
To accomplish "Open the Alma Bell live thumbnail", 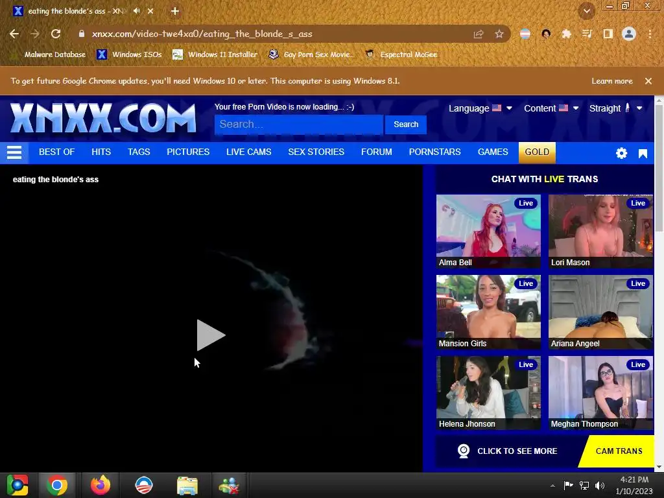I will pos(488,231).
